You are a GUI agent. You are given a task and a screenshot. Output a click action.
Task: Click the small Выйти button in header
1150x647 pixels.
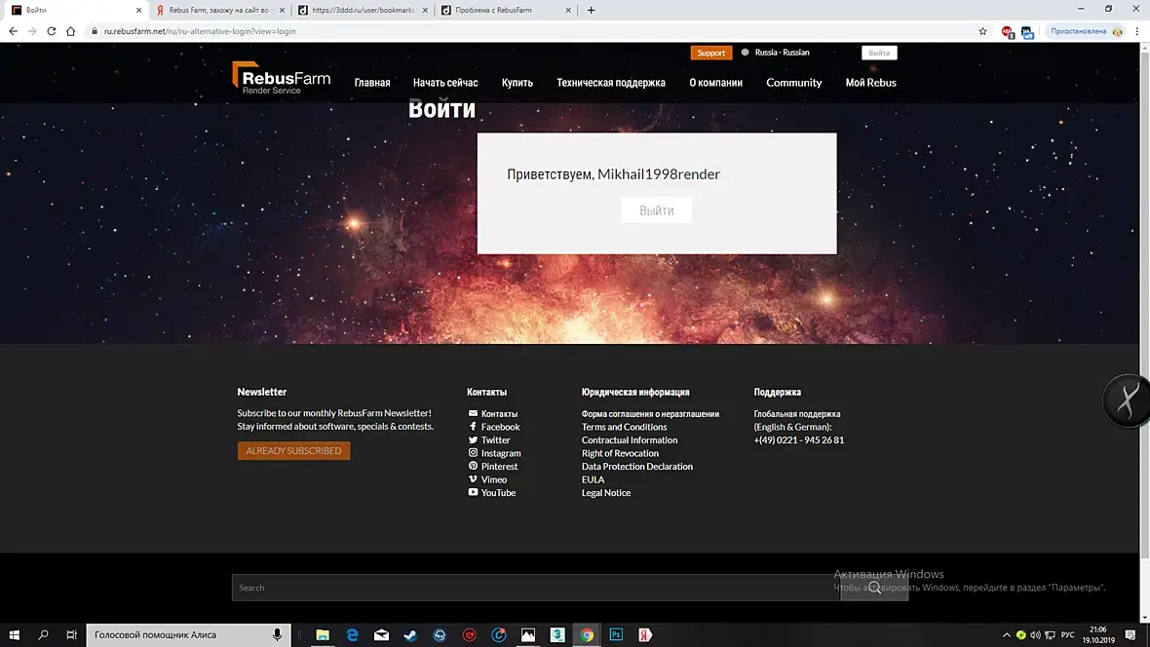click(x=879, y=53)
